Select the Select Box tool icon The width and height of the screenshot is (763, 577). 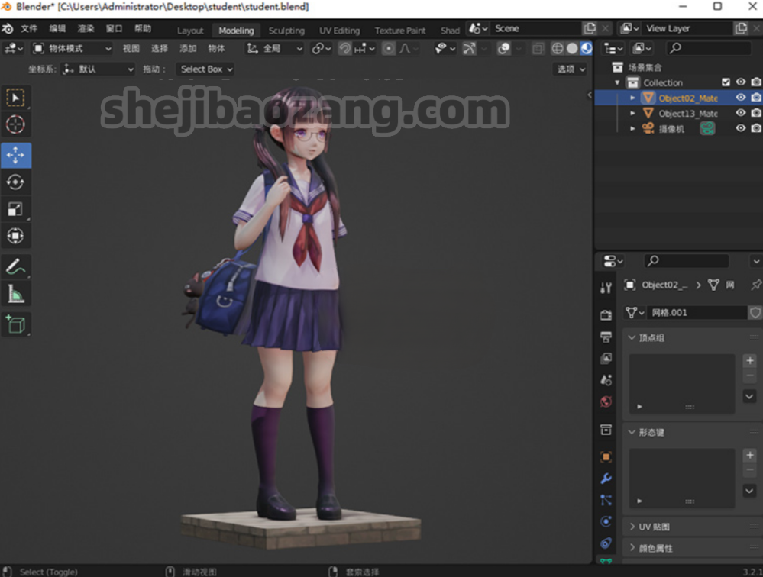[15, 98]
